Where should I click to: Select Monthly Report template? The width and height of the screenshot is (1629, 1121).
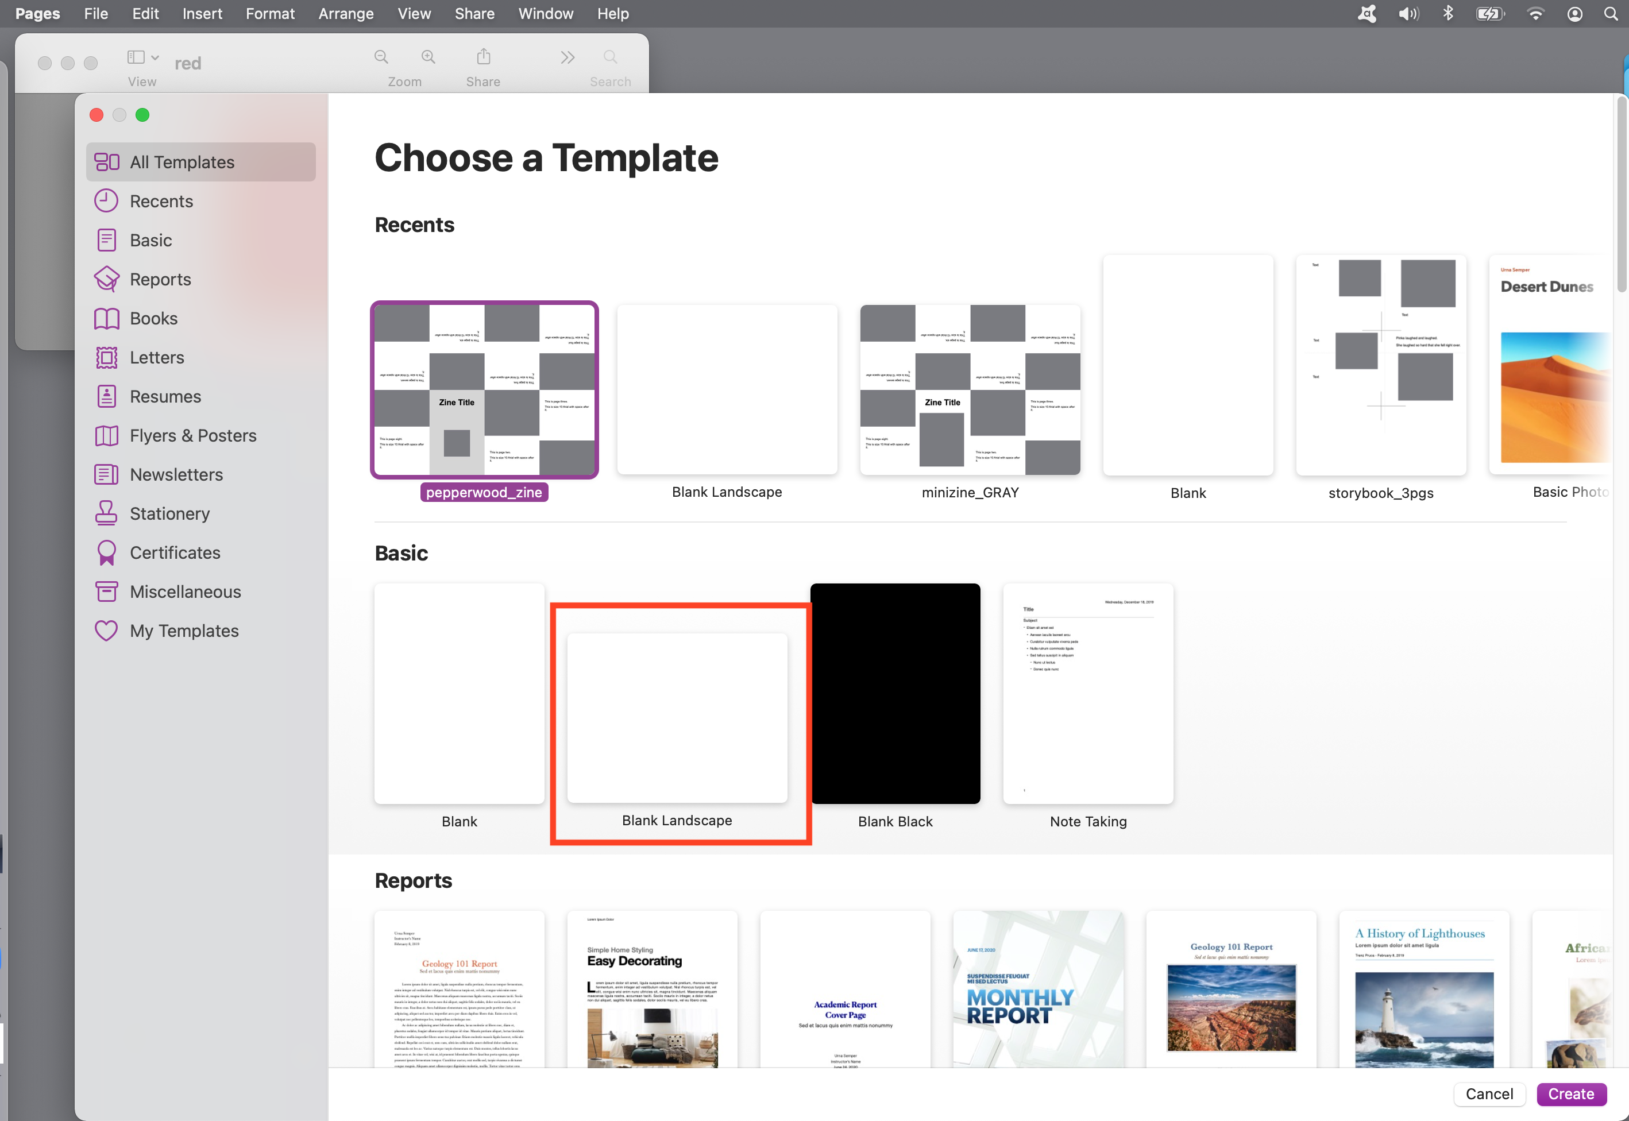1039,989
